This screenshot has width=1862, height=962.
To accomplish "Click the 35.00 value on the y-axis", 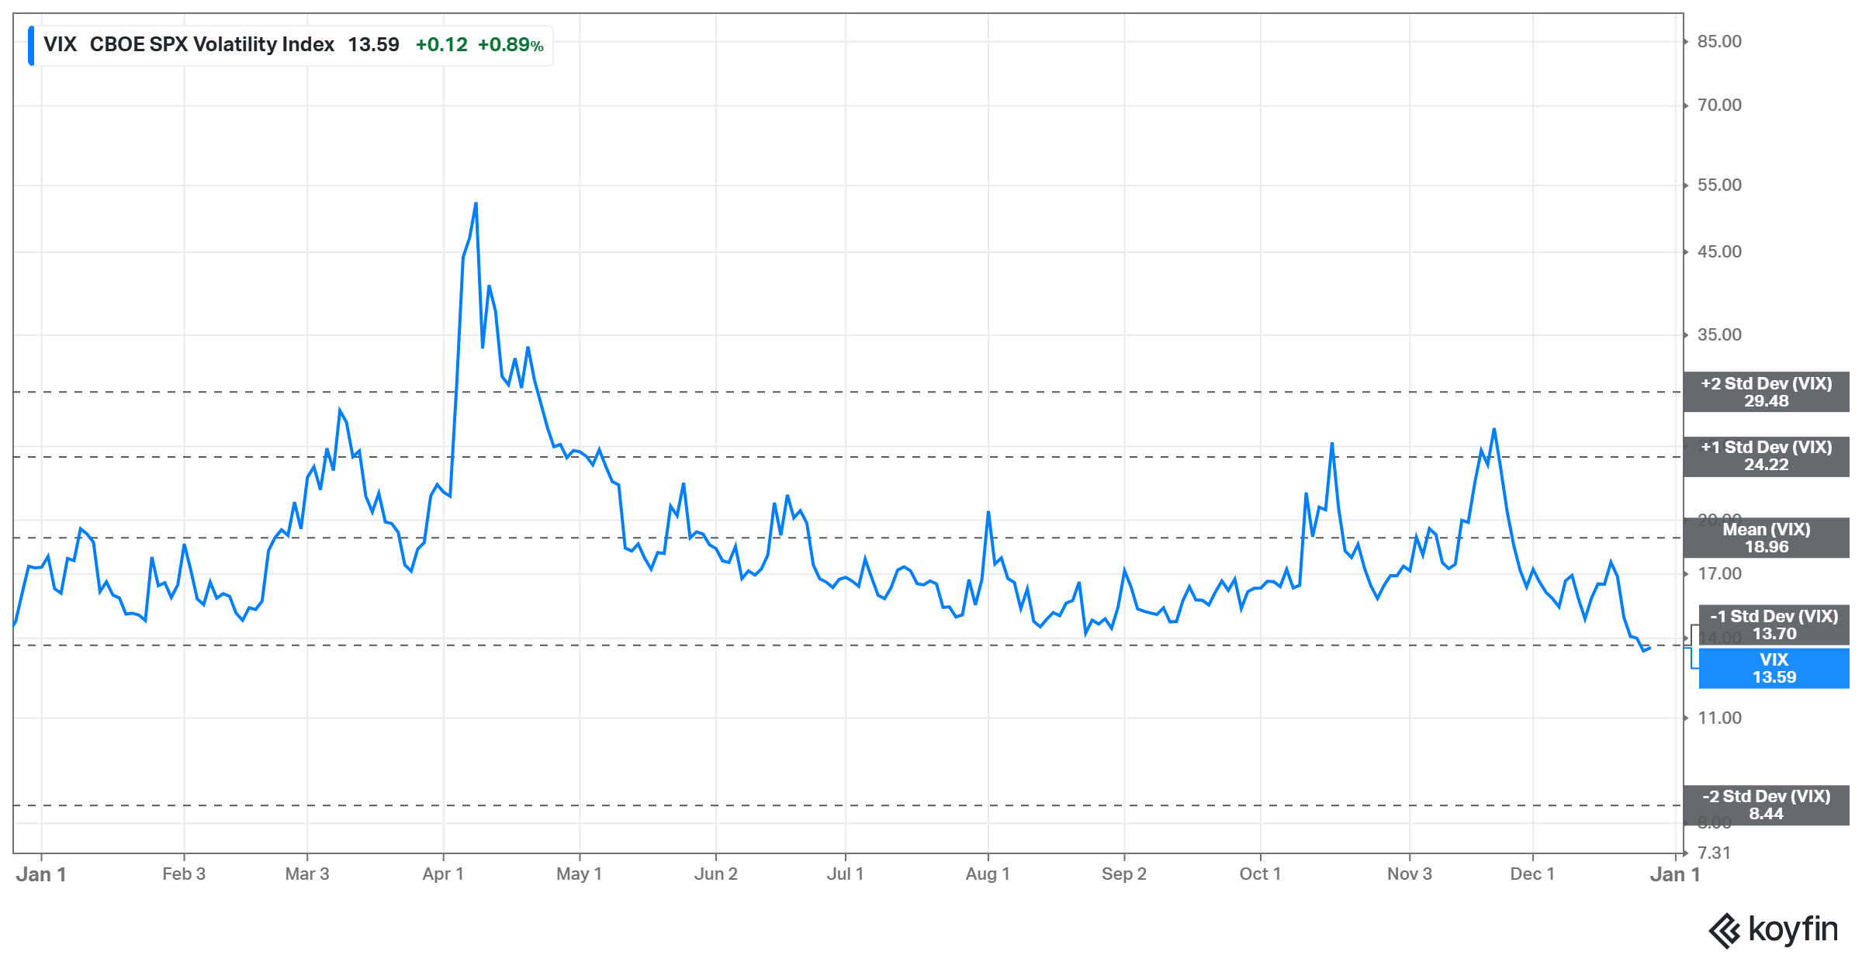I will (x=1719, y=335).
